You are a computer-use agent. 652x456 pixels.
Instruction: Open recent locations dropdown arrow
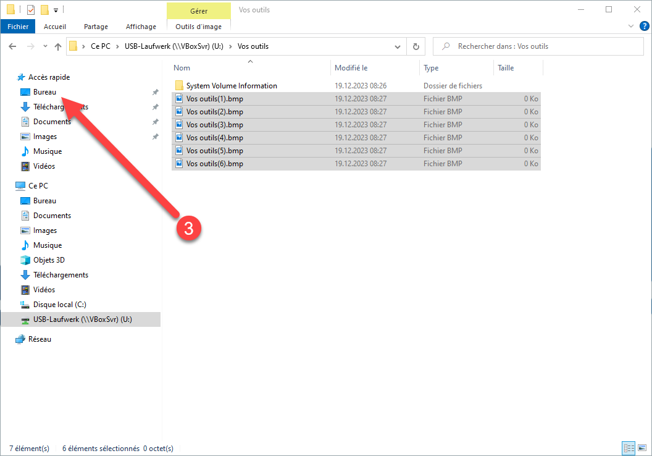point(45,46)
